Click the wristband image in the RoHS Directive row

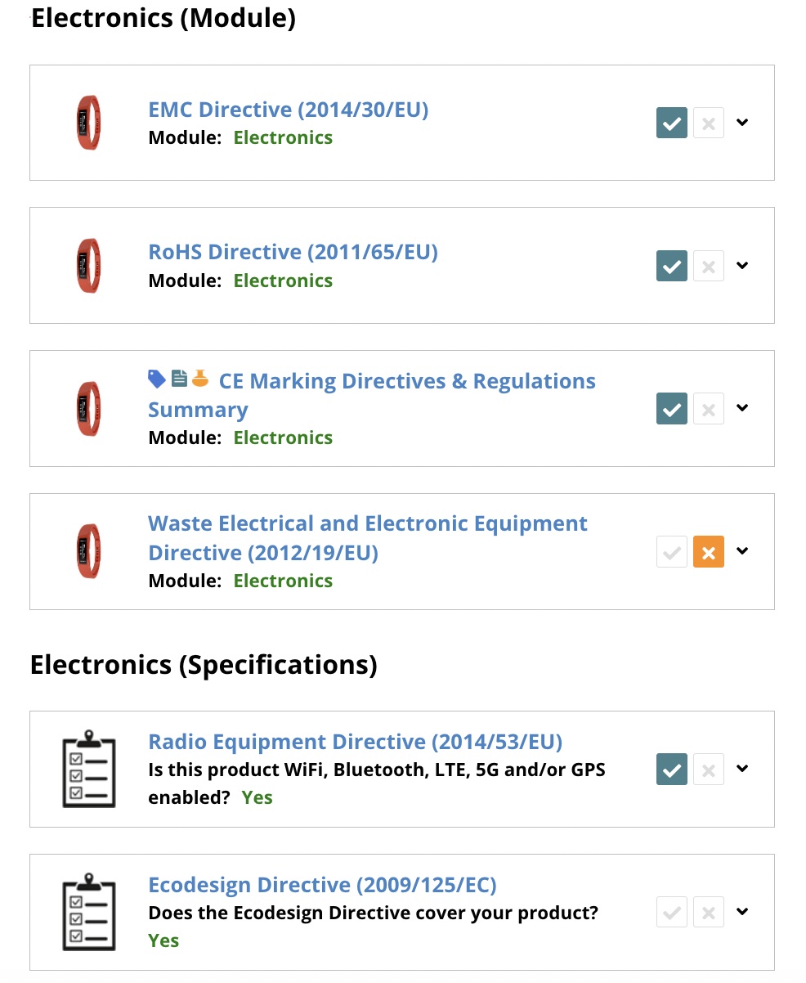click(x=88, y=266)
